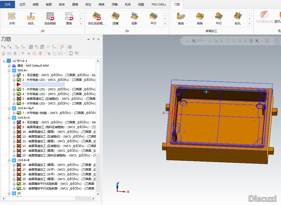Click the G1 post-processing icon
Viewport: 281px width, 205px height.
pos(49,47)
